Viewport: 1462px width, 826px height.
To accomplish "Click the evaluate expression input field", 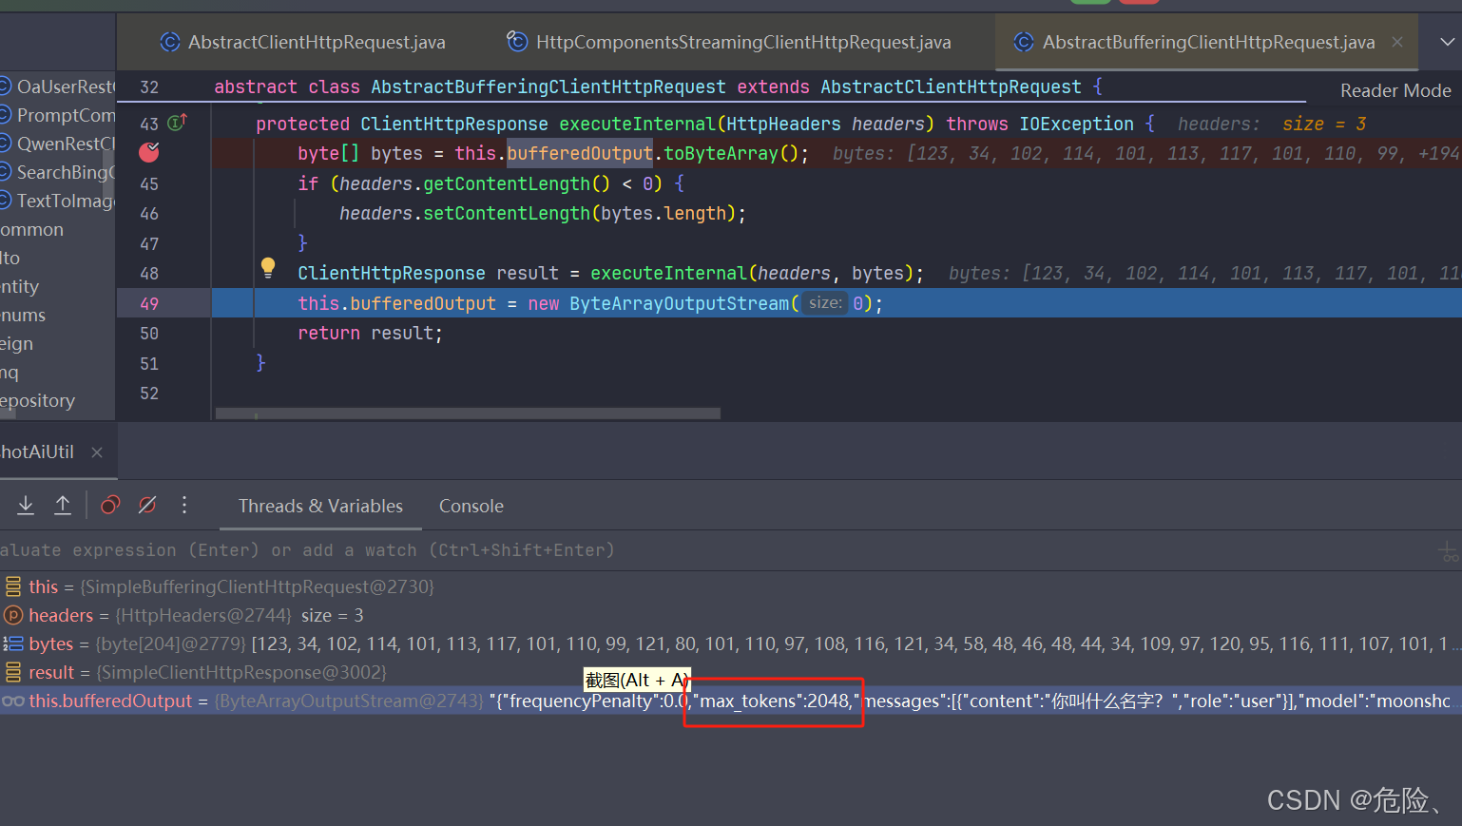I will click(380, 549).
